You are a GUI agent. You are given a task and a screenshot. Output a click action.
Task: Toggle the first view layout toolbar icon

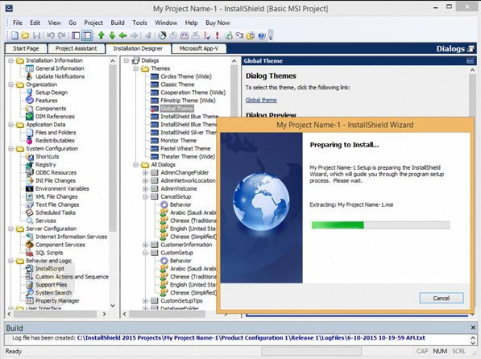(76, 35)
